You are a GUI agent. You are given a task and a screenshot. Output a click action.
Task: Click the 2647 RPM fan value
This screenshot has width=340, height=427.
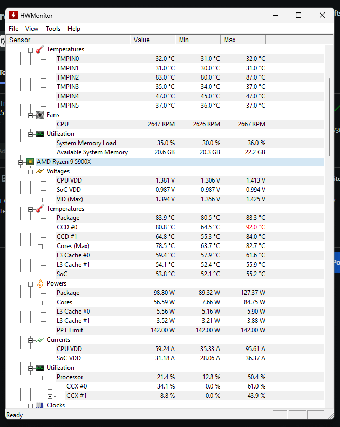(x=161, y=124)
